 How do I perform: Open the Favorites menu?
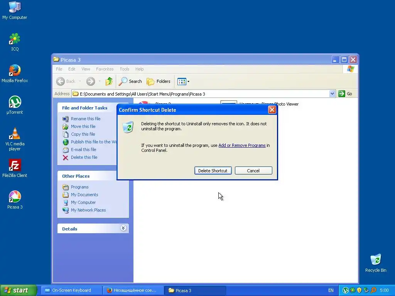105,69
